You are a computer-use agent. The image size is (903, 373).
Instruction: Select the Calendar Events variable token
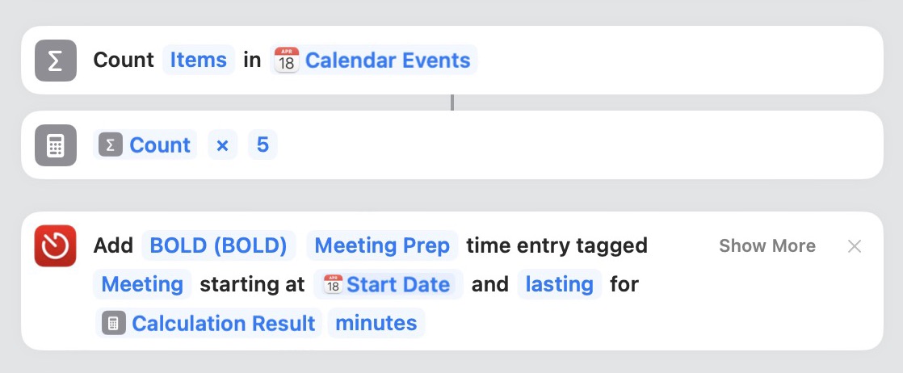pos(374,60)
